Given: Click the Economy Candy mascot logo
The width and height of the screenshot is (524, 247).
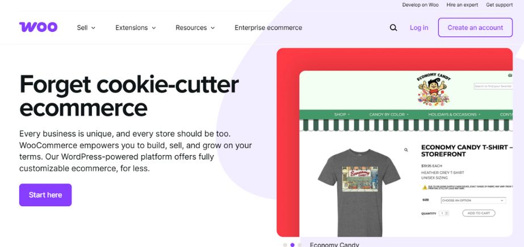Looking at the screenshot, I should [433, 90].
